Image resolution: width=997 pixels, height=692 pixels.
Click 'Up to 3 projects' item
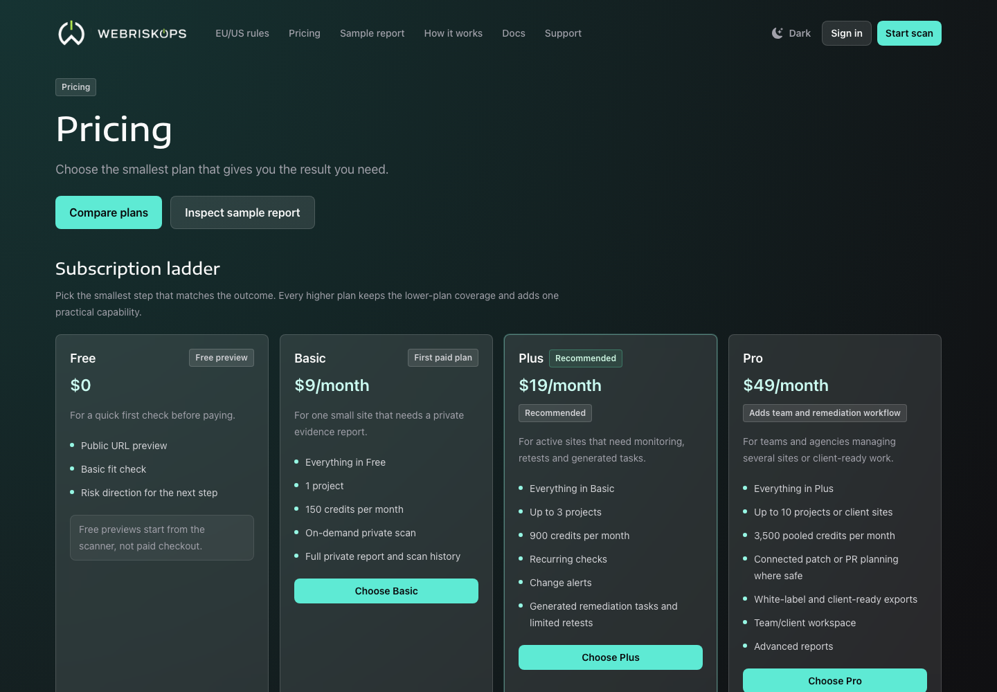(x=566, y=512)
